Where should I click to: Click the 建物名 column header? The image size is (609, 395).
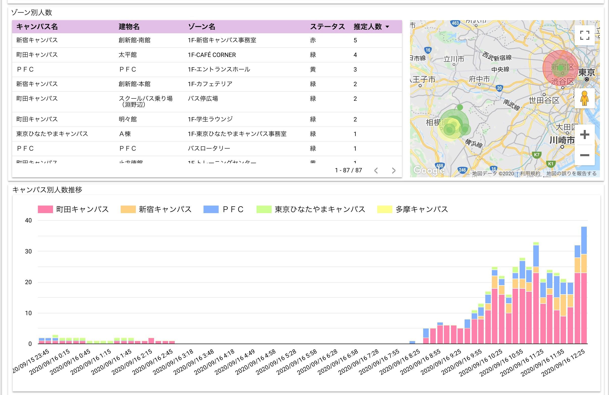129,27
